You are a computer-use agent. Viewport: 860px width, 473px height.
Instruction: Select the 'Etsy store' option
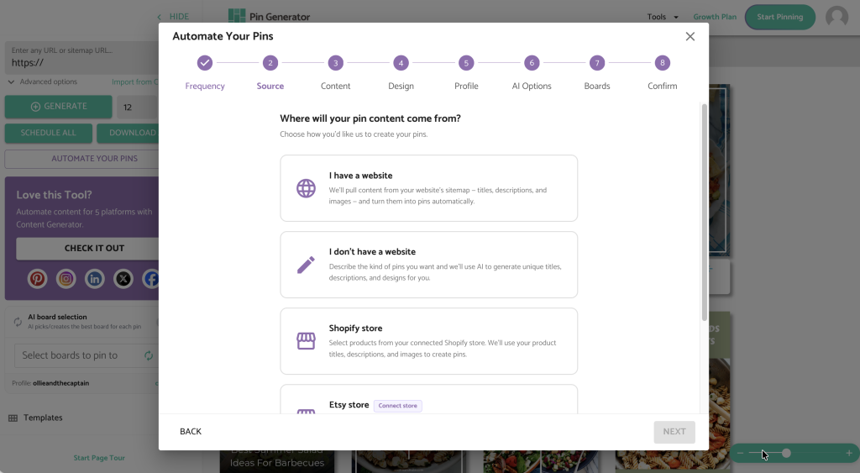[428, 399]
